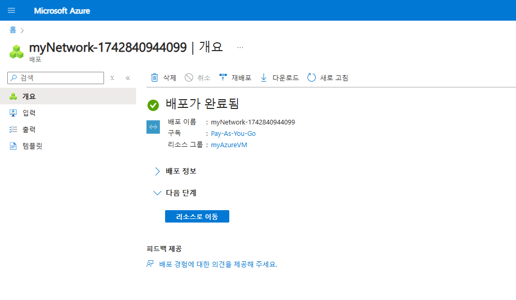
Task: Click the 새로 고침 circular arrow icon
Action: [312, 77]
